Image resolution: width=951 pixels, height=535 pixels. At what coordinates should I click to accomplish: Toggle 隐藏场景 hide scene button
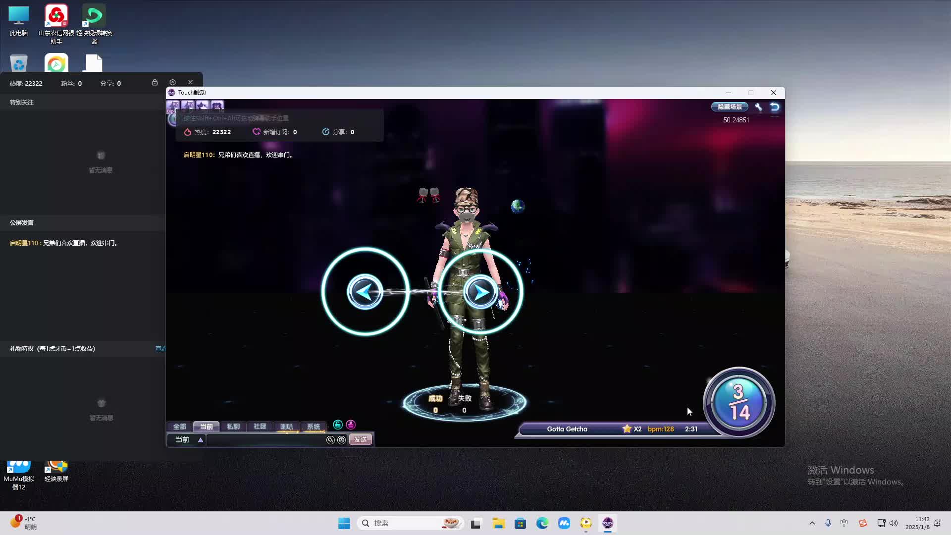pos(730,107)
